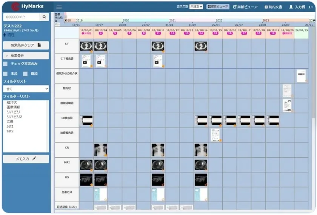This screenshot has width=317, height=215.
Task: Click the 18/10/20 date column header
Action: tap(287, 33)
